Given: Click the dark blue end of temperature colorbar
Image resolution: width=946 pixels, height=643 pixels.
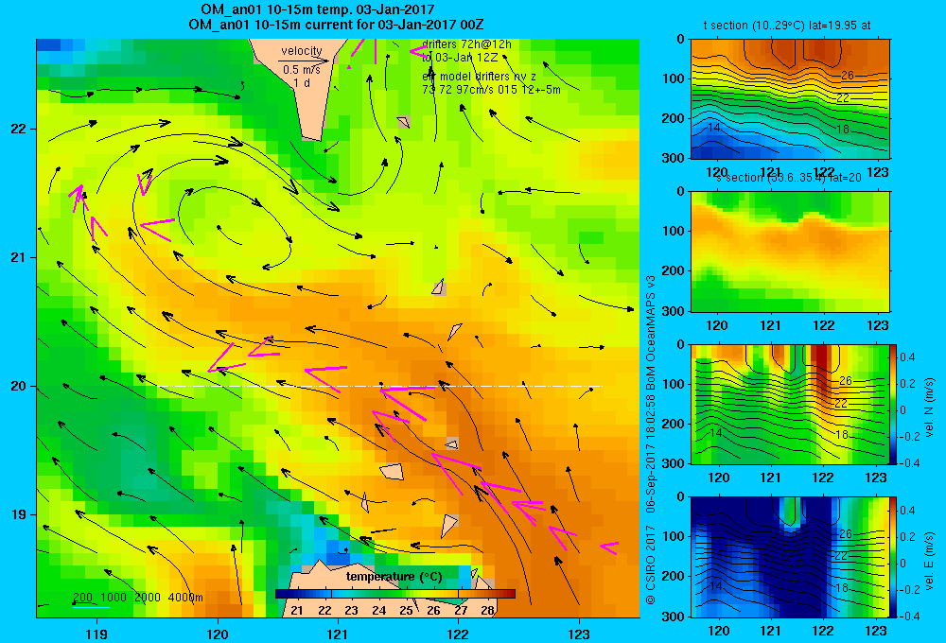Looking at the screenshot, I should click(x=281, y=594).
